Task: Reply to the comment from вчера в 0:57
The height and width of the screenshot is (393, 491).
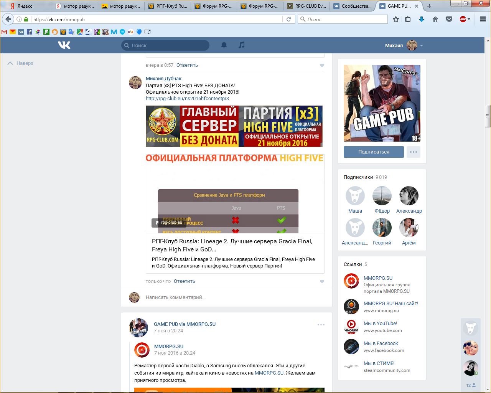Action: (x=187, y=65)
